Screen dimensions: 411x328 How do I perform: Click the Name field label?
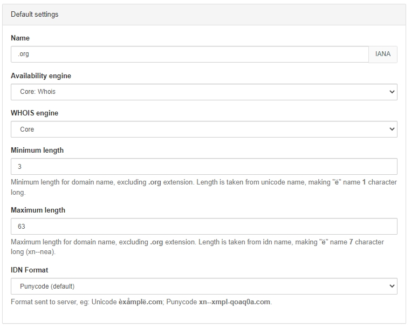[x=20, y=38]
